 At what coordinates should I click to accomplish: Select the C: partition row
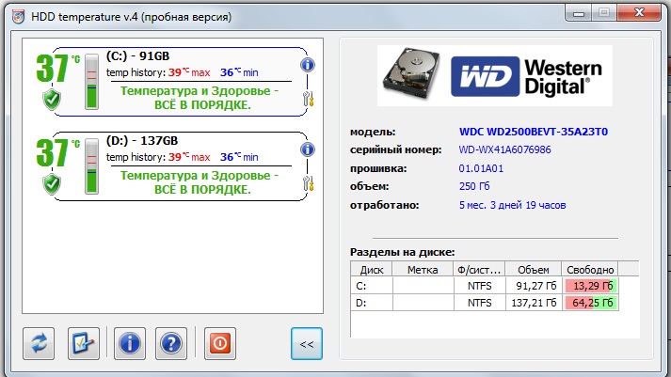(485, 286)
